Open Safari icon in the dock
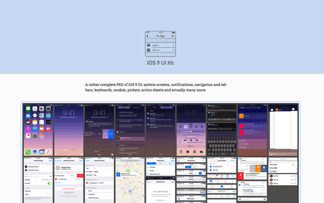 coord(35,152)
